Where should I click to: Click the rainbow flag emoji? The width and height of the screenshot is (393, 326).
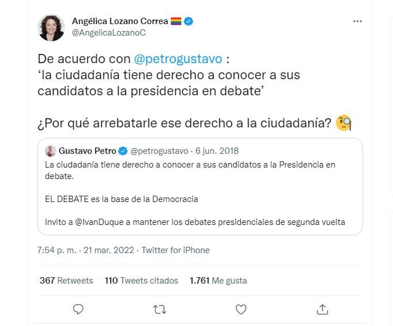176,21
